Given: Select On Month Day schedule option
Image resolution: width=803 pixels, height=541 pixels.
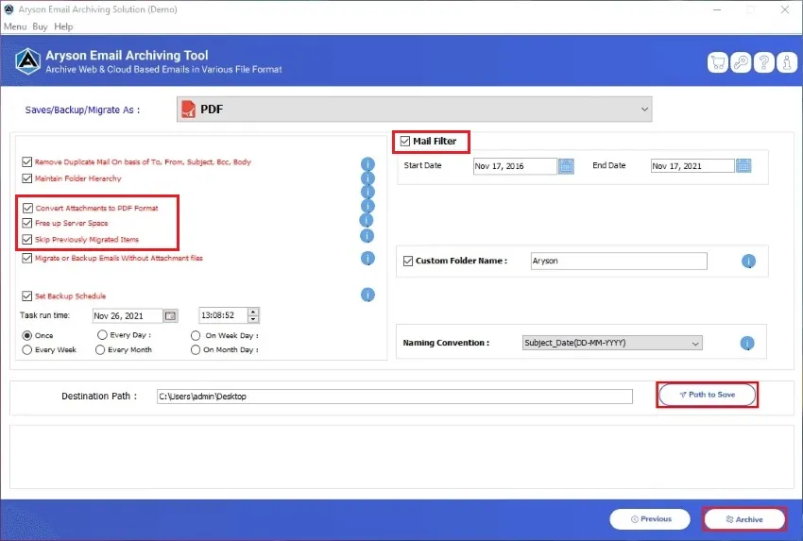Looking at the screenshot, I should (196, 349).
